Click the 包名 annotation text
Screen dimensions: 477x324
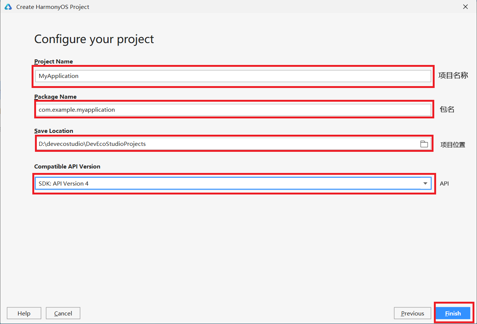(447, 109)
